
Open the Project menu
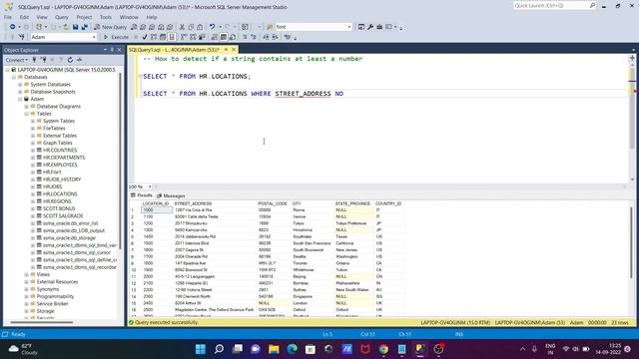pyautogui.click(x=84, y=17)
